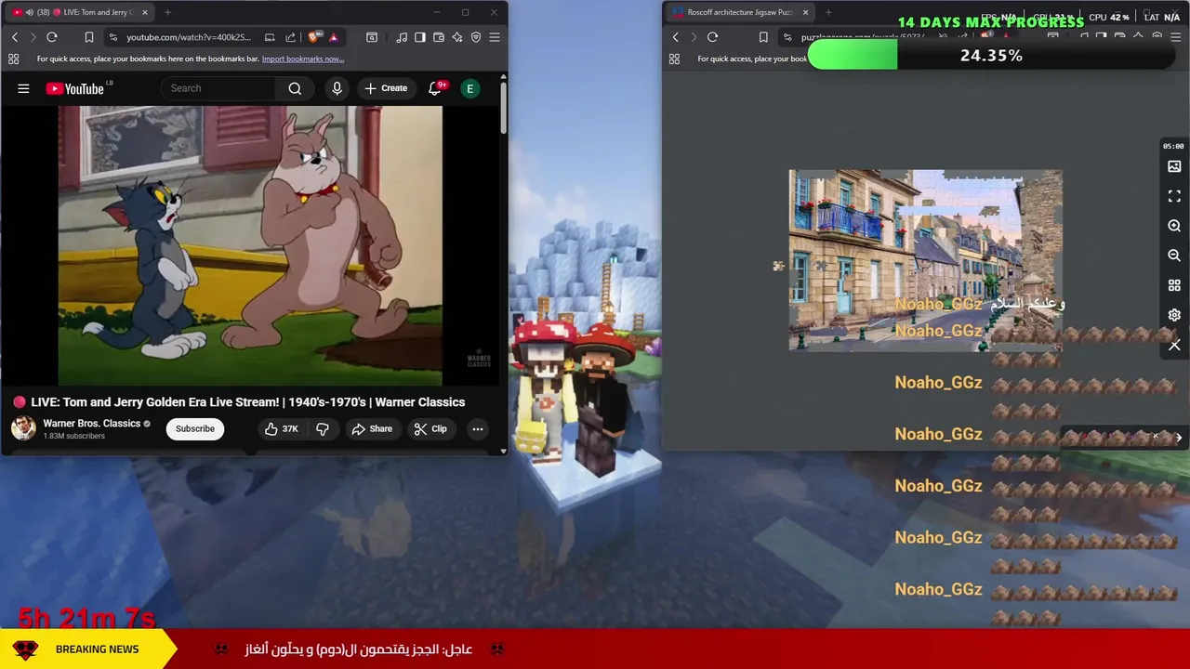The height and width of the screenshot is (669, 1190).
Task: Arrange pieces with the grid icon
Action: click(1174, 285)
